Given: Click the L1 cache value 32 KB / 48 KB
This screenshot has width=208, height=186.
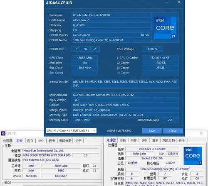Looking at the screenshot, I should click(x=160, y=58).
